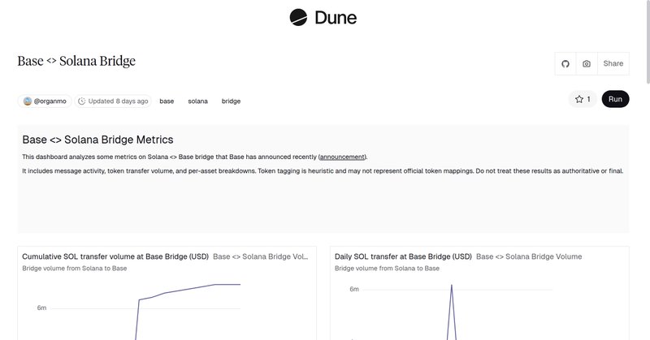
Task: Click the Share button
Action: pos(613,64)
